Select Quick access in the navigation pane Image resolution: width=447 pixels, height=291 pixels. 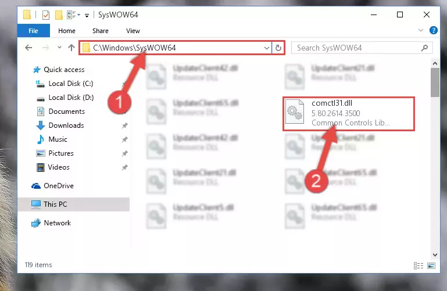59,70
